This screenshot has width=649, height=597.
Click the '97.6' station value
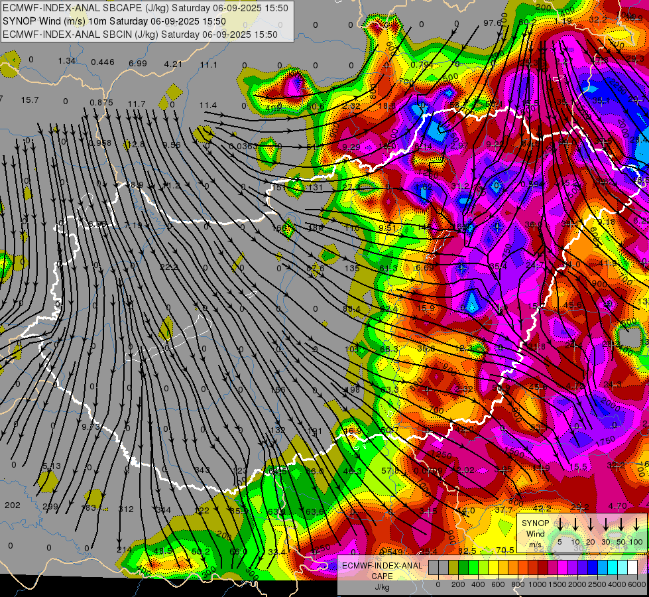click(492, 23)
